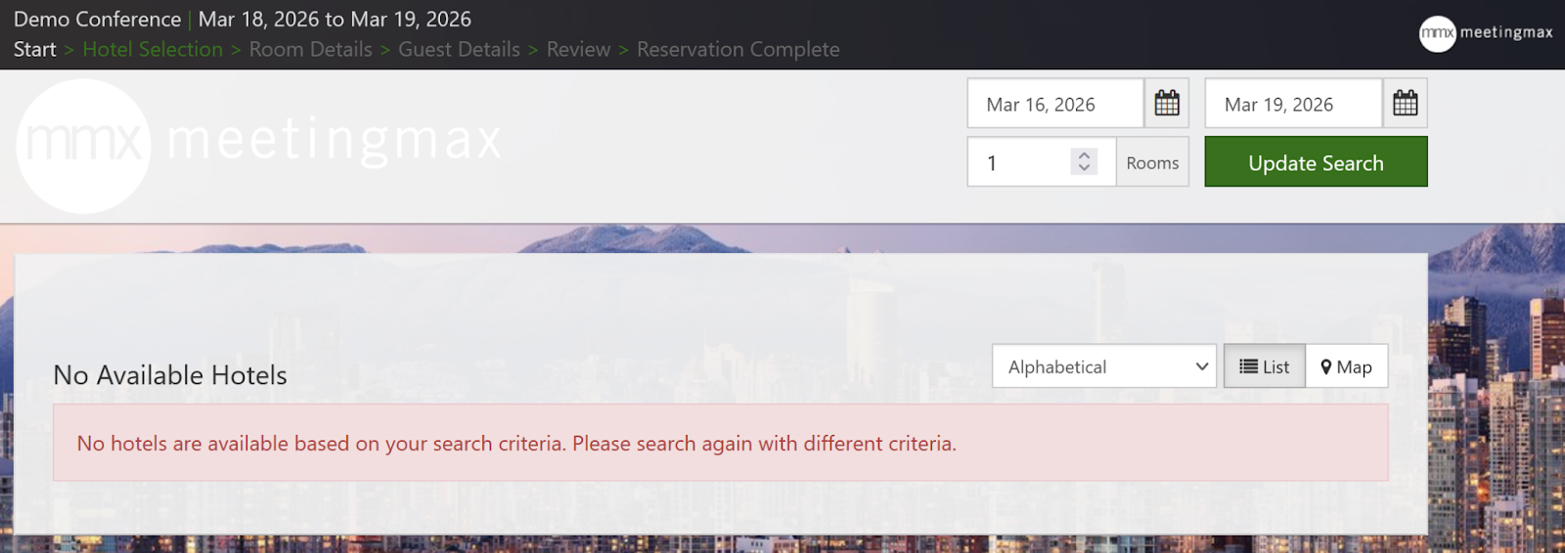
Task: Increase rooms count with up arrow
Action: tap(1084, 155)
